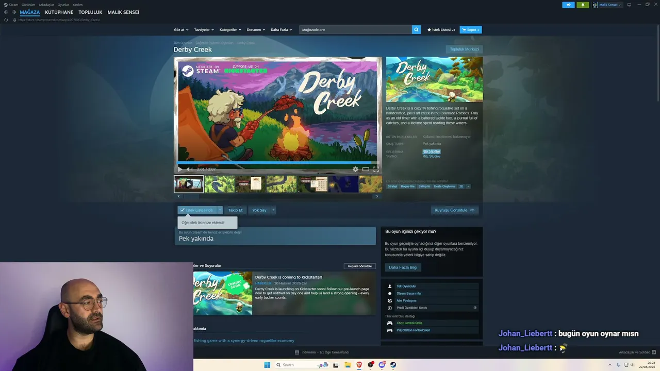Open the green notifications bell
The width and height of the screenshot is (660, 371).
click(x=583, y=5)
